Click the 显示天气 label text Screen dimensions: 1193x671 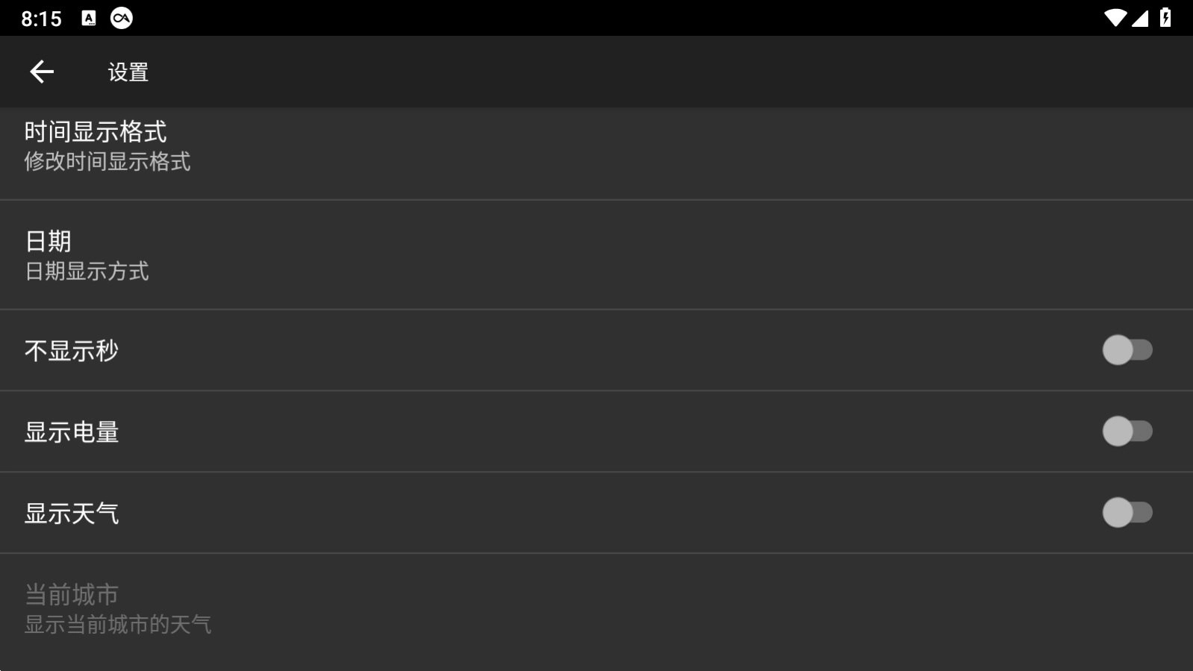(x=72, y=514)
